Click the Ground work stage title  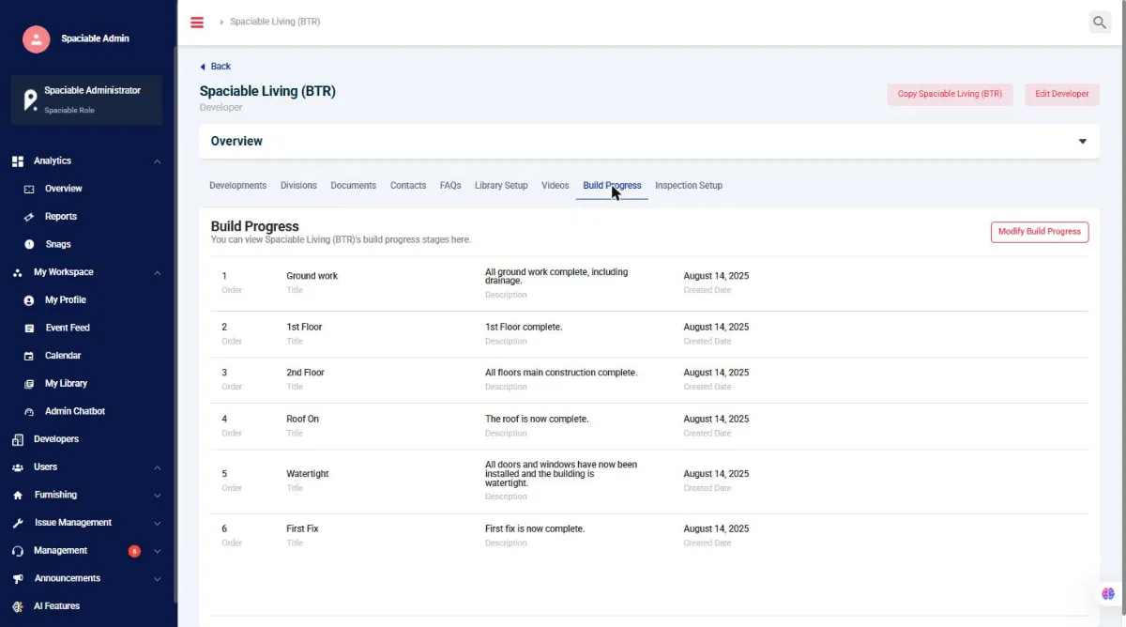tap(312, 276)
